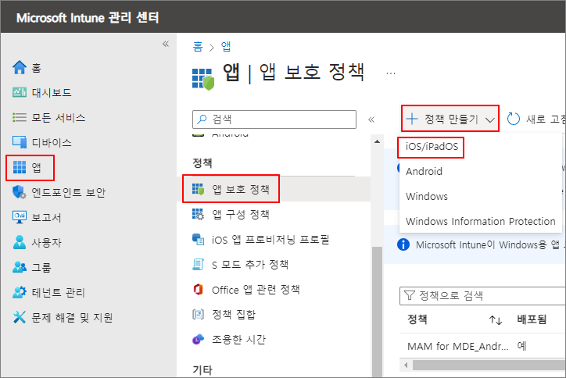
Task: Choose Windows from the create policy menu
Action: [x=426, y=196]
